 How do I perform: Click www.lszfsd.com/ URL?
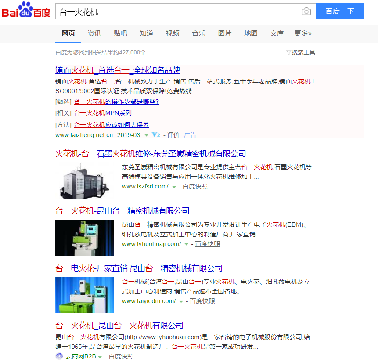[x=145, y=186]
